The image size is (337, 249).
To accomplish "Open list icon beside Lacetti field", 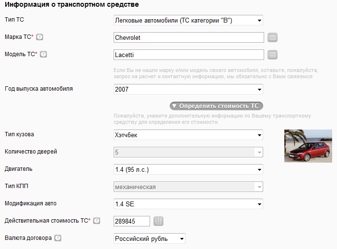I will pos(272,55).
